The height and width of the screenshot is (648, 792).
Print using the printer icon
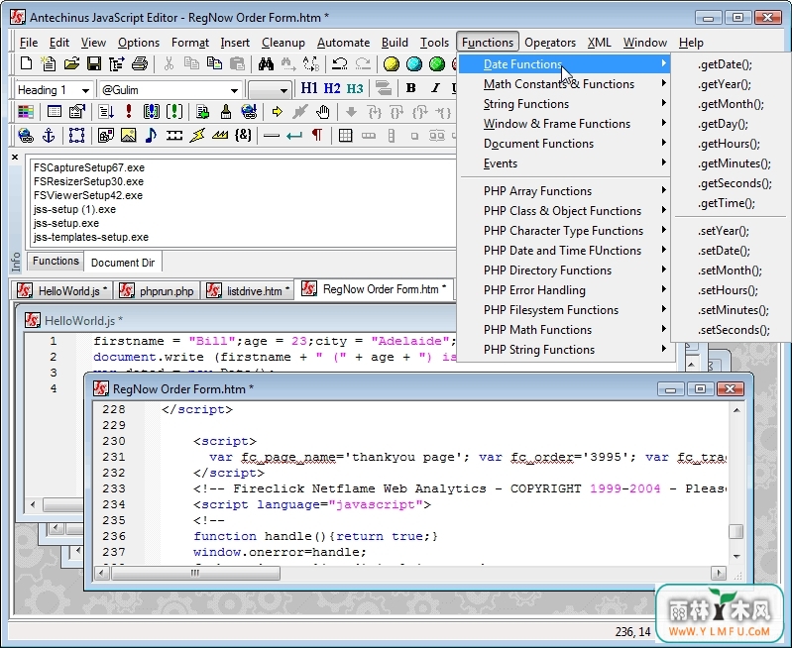(140, 64)
